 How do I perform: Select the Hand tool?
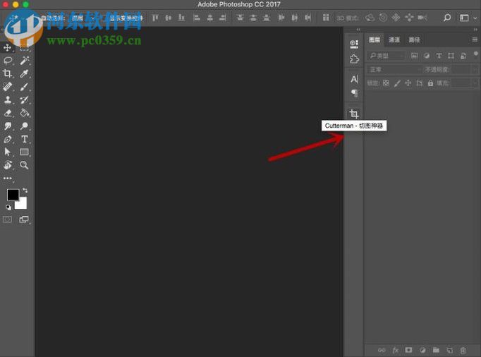[x=8, y=165]
